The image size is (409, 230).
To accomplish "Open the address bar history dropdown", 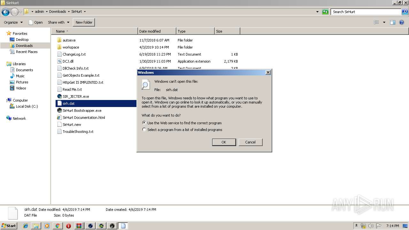I will coord(317,12).
